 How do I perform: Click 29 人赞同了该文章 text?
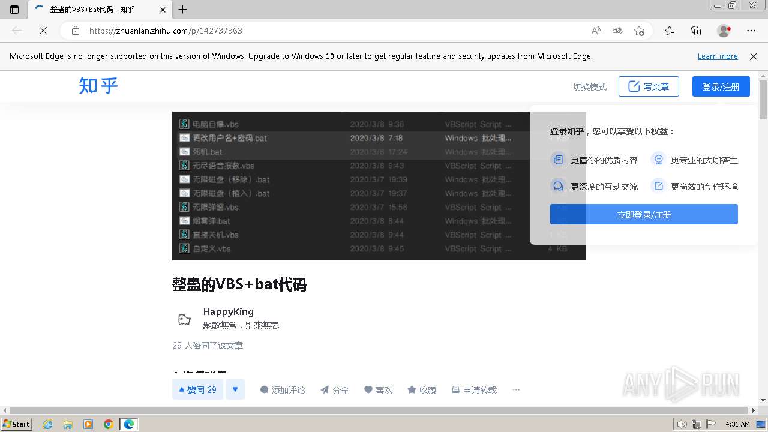click(x=208, y=346)
